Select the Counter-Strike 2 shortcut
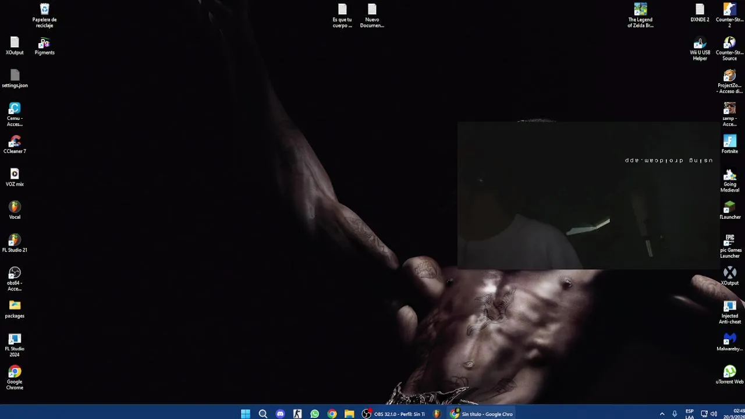 [730, 16]
